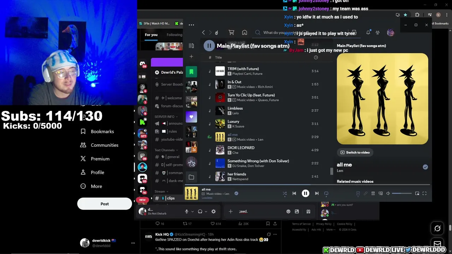Open Server Boosts in Discord
The width and height of the screenshot is (452, 254).
point(169,84)
